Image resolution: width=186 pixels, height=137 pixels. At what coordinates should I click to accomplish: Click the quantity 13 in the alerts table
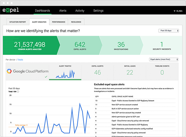click(x=96, y=101)
